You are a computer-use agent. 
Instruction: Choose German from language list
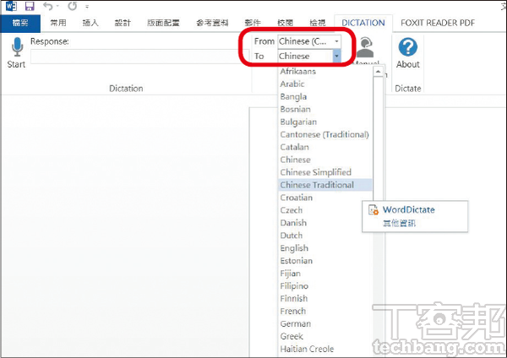tap(325, 323)
